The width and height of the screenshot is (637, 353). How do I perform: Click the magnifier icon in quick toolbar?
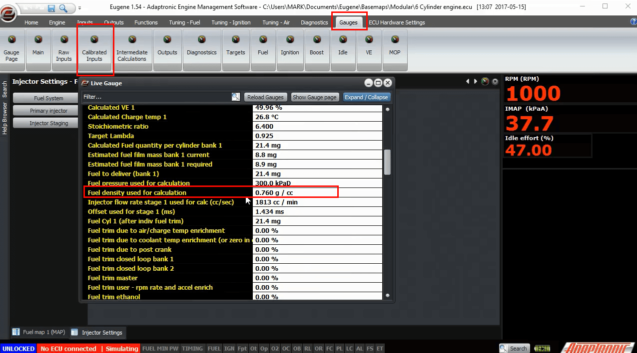tap(63, 8)
